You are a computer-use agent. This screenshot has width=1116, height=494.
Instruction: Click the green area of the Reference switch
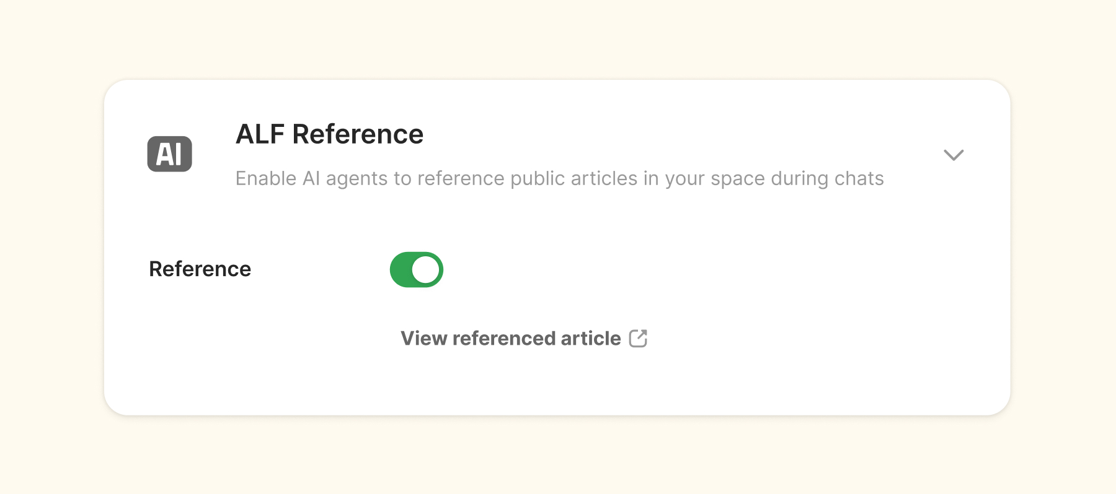[401, 270]
